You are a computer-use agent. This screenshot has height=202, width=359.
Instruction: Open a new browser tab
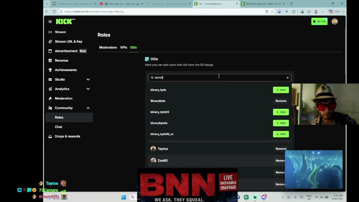point(291,4)
